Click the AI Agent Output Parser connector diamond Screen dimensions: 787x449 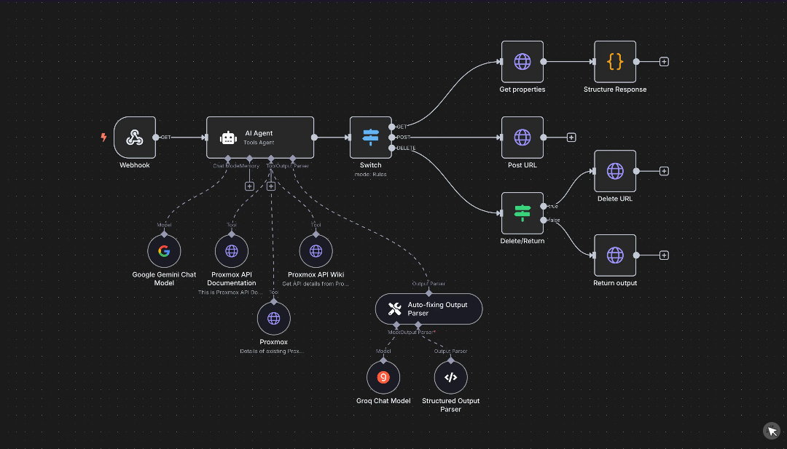click(x=293, y=159)
